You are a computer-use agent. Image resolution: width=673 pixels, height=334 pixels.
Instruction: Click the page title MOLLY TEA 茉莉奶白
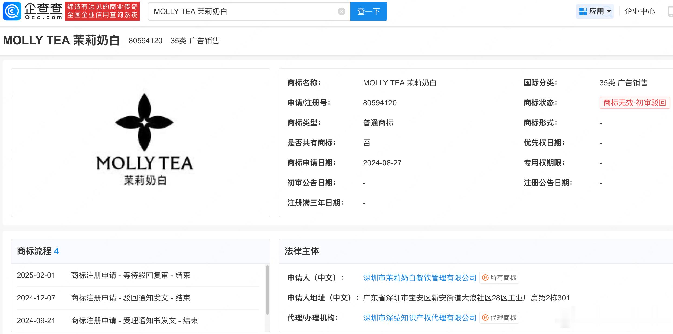coord(61,40)
